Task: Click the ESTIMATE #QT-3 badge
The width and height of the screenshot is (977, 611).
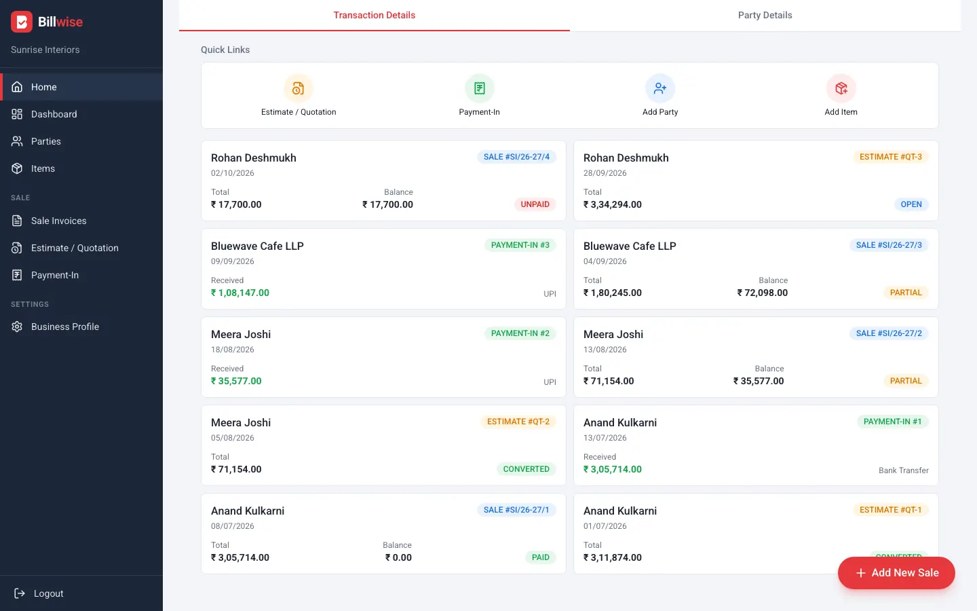Action: click(891, 157)
